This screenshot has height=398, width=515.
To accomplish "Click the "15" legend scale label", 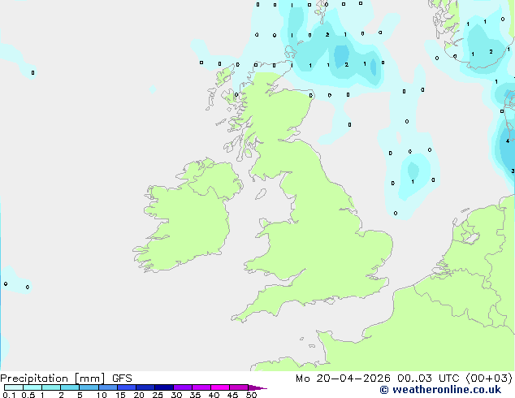I will click(120, 395).
